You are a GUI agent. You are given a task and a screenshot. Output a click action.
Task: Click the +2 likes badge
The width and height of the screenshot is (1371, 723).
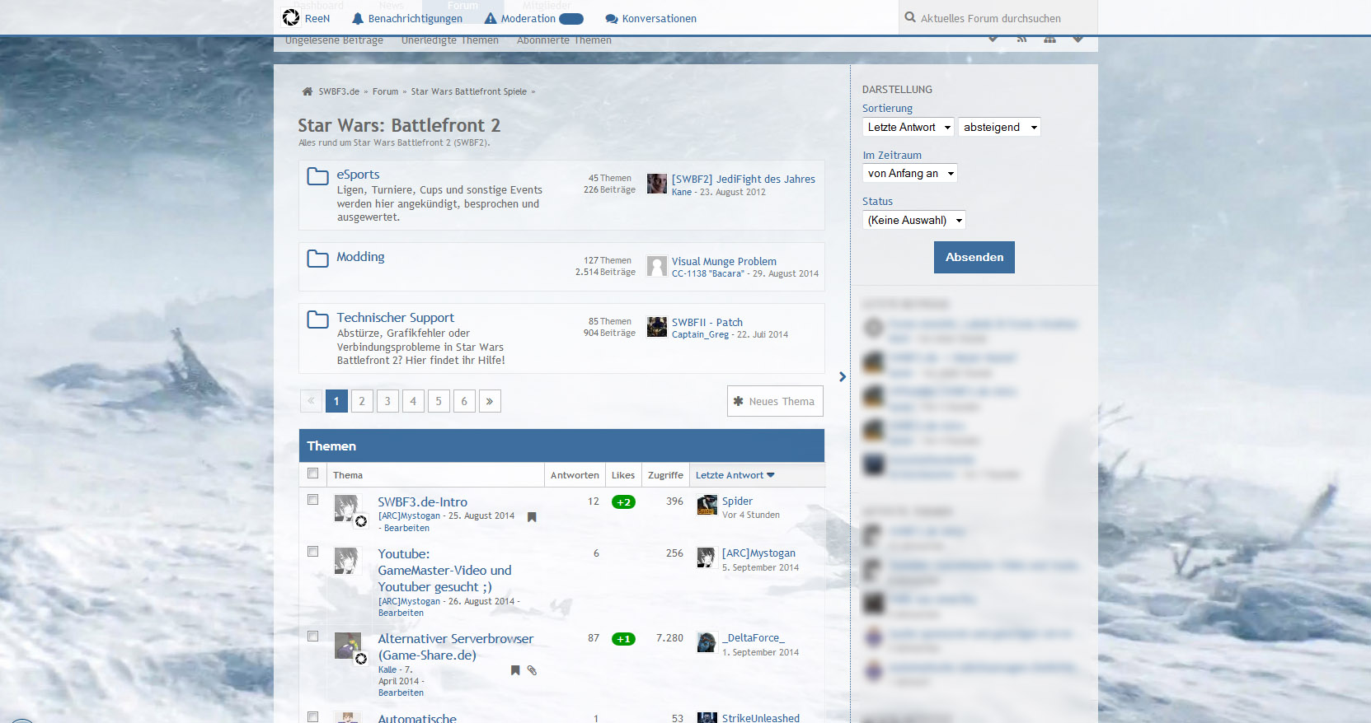click(623, 502)
